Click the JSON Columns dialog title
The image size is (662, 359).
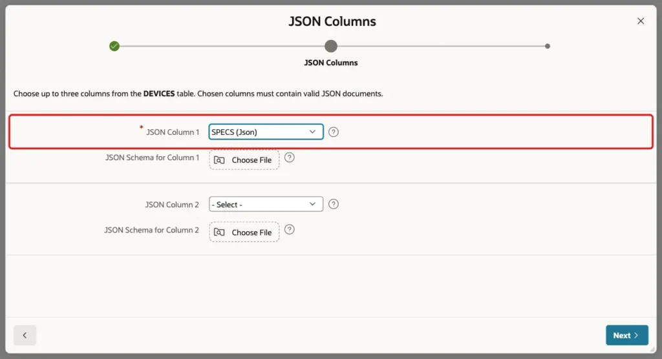point(332,21)
